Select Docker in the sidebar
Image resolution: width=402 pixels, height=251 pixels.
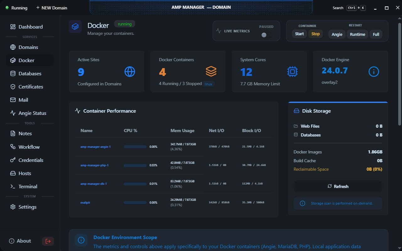coord(30,60)
